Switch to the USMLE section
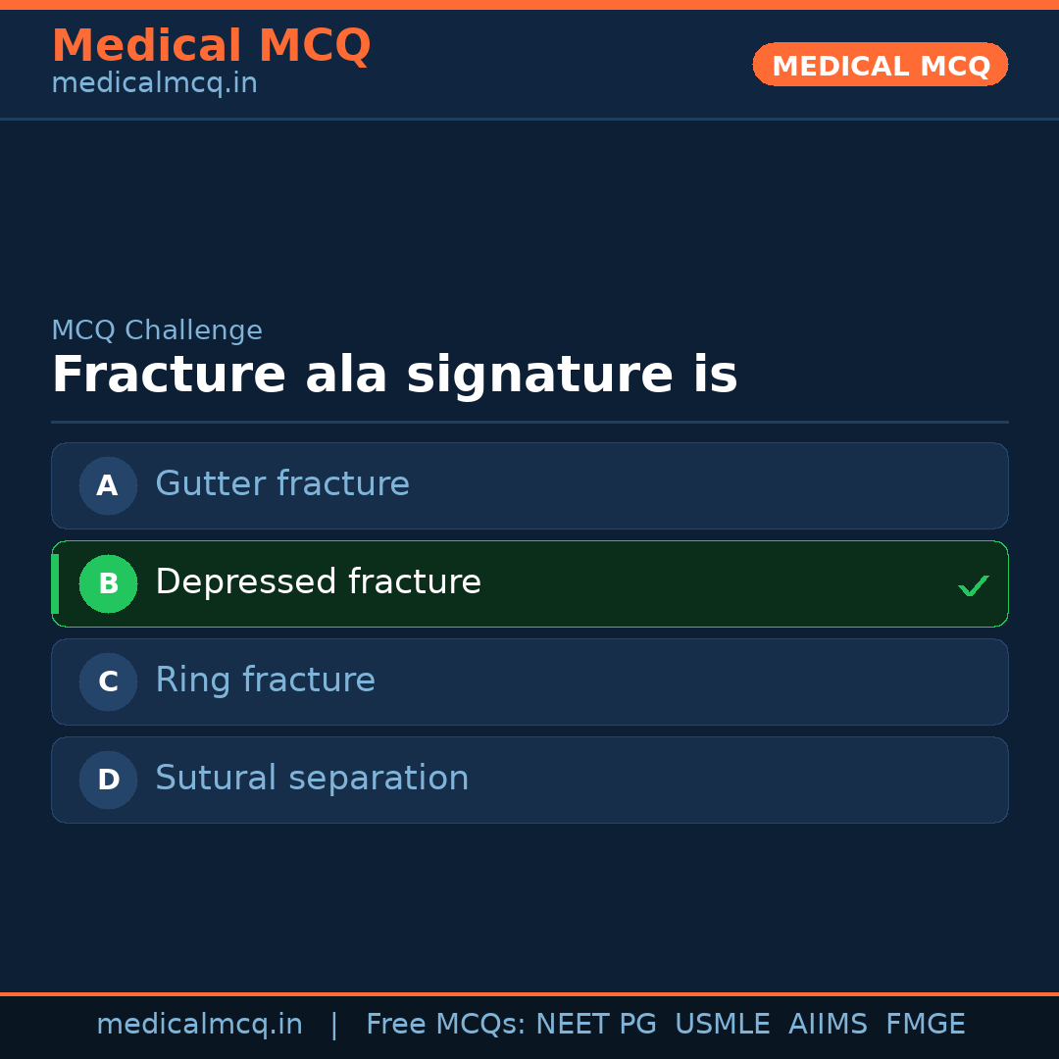Image resolution: width=1059 pixels, height=1059 pixels. (723, 1024)
